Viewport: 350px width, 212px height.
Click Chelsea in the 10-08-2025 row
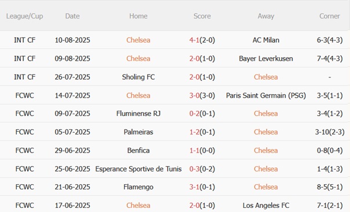(138, 40)
